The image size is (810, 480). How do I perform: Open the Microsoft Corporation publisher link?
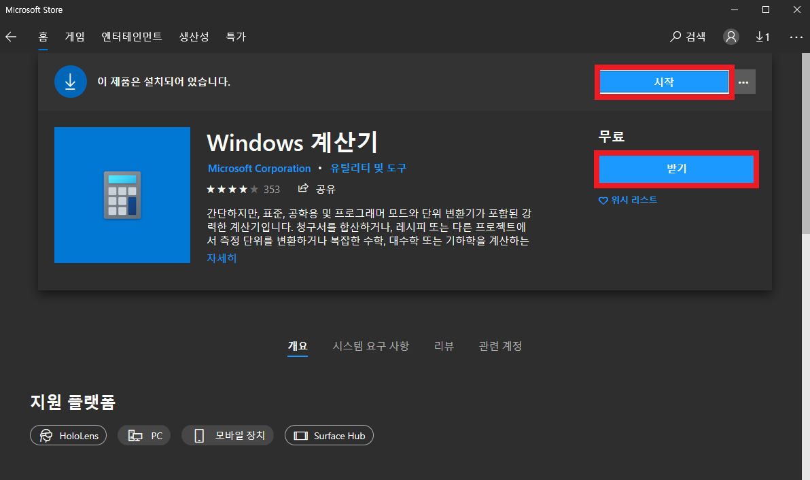260,169
